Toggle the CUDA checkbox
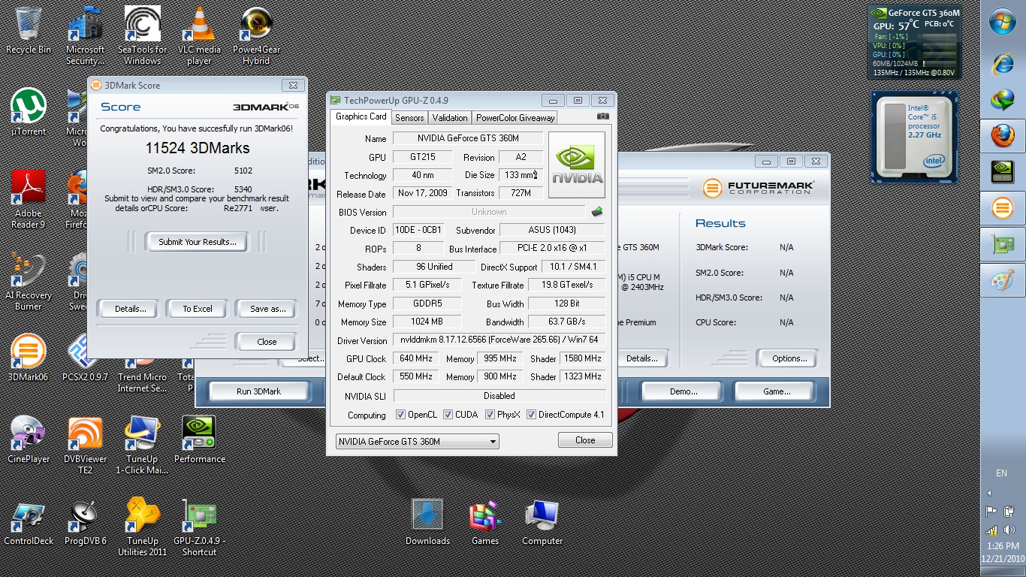1026x577 pixels. coord(448,415)
